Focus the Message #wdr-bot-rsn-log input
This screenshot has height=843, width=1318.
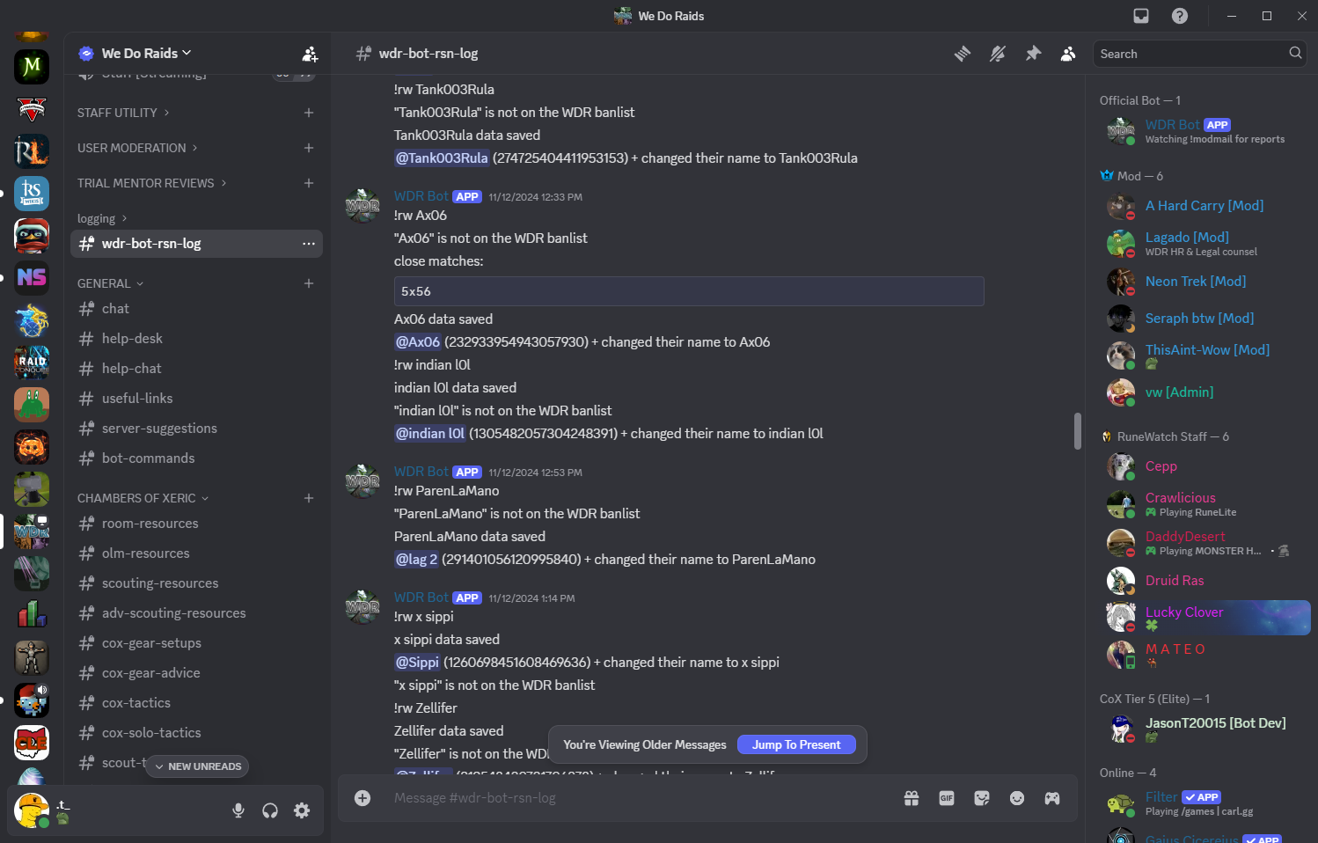point(642,798)
